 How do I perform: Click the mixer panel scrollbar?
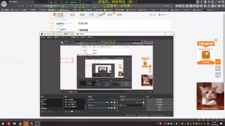pos(117,106)
